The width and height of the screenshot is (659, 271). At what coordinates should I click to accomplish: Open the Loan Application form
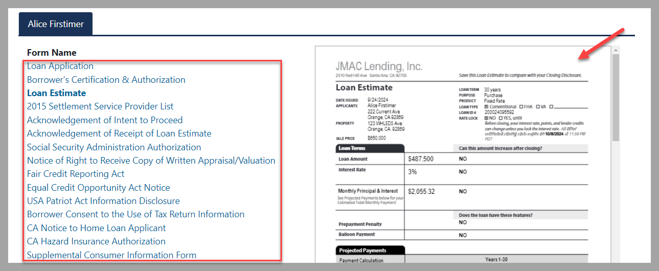(x=60, y=66)
